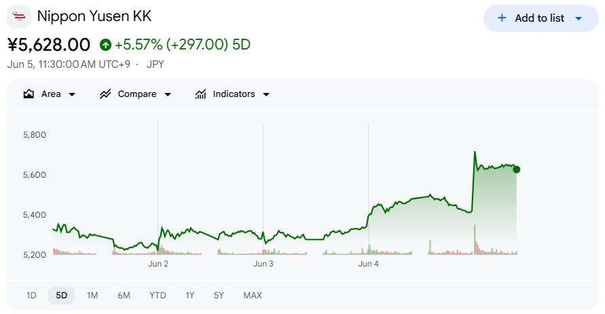
Task: Click the Area chart type icon
Action: coord(29,94)
